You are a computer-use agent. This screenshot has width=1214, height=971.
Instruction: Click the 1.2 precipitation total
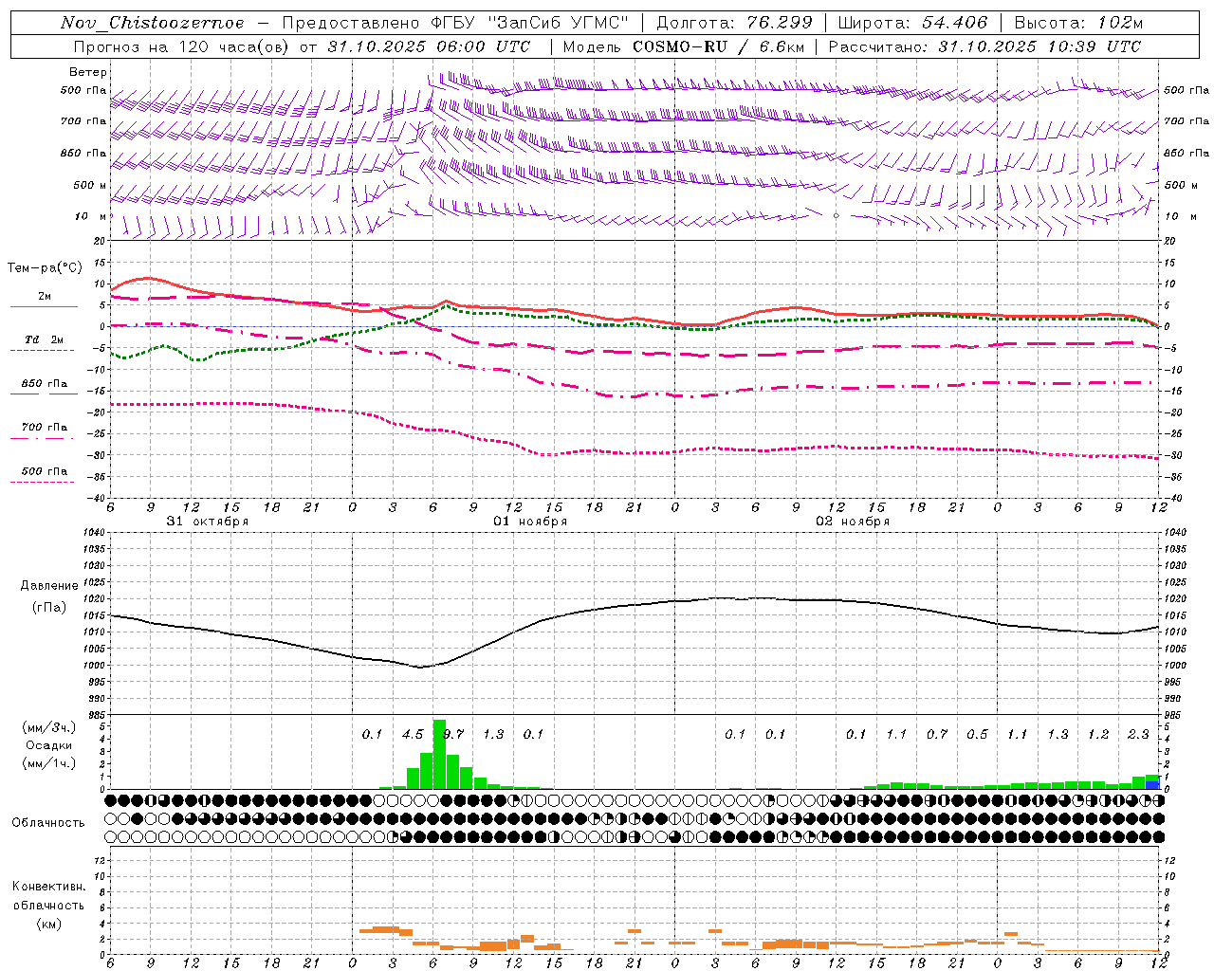pos(1098,734)
